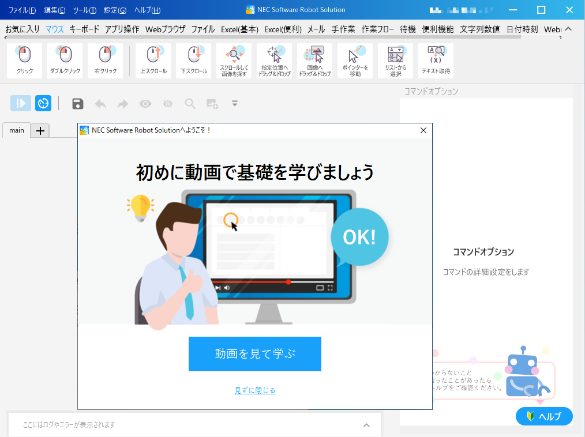Select the 画像へドラッグ&ドロップ command
Screen dimensions: 585x437
314,59
